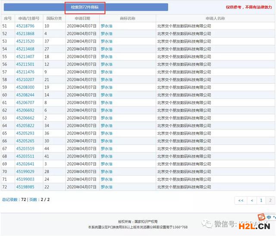Image resolution: width=276 pixels, height=236 pixels.
Task: Click the 版权所有:国家知识产权局 footer text
Action: [x=138, y=222]
